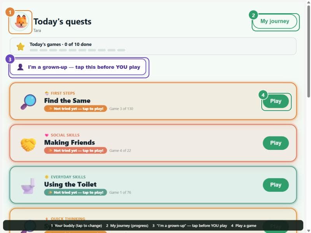The height and width of the screenshot is (233, 311).
Task: Click the magnifying glass icon on Find the Same
Action: click(x=28, y=102)
